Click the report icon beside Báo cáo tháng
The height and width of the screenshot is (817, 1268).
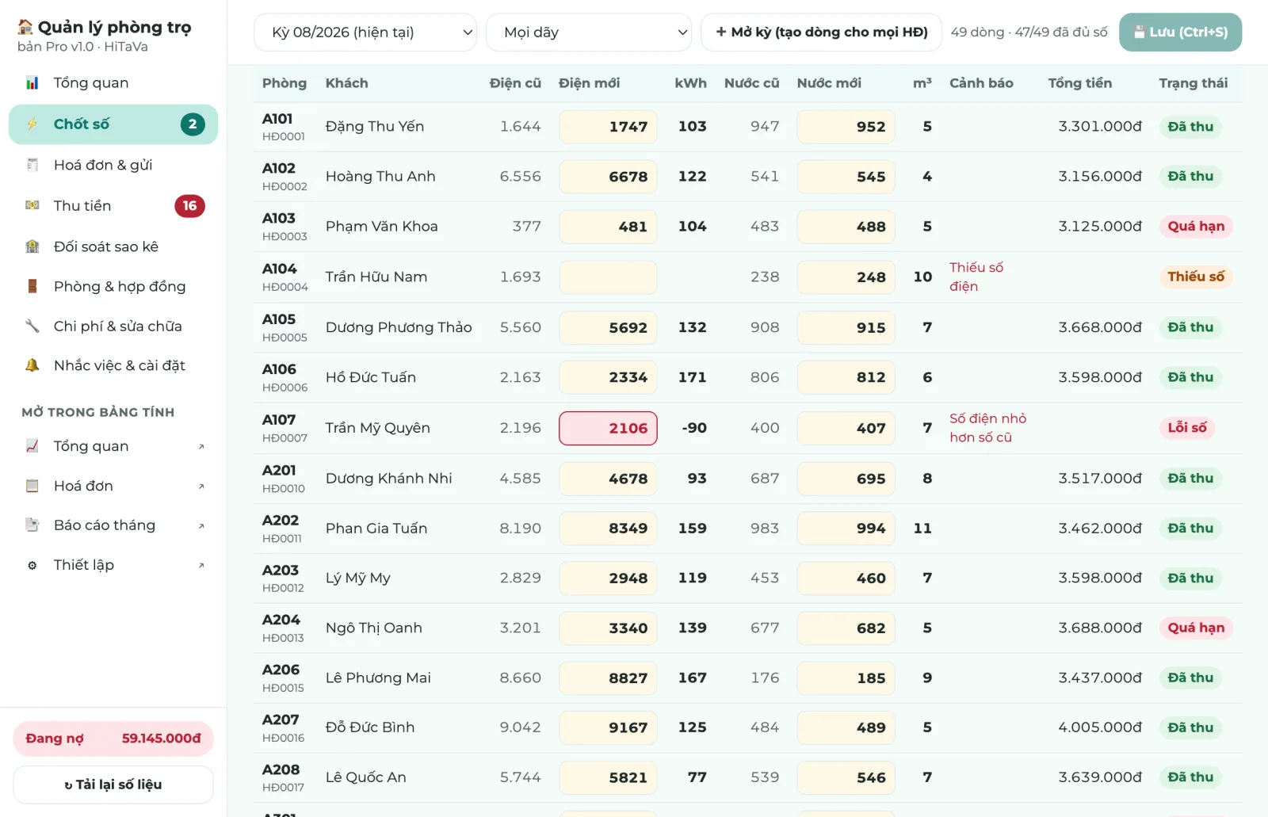(x=32, y=525)
